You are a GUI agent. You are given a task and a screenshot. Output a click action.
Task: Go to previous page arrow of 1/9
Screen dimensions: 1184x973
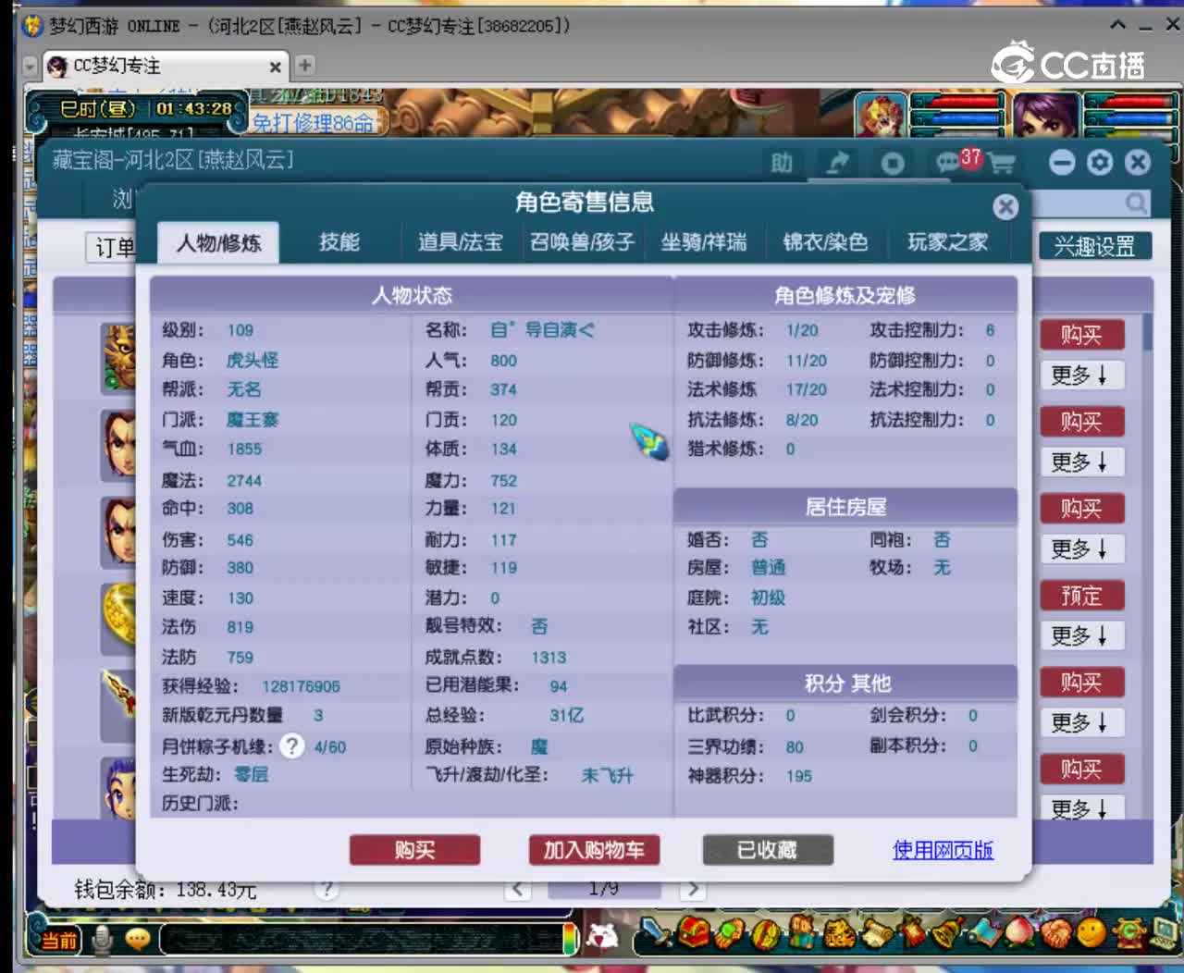pos(517,889)
